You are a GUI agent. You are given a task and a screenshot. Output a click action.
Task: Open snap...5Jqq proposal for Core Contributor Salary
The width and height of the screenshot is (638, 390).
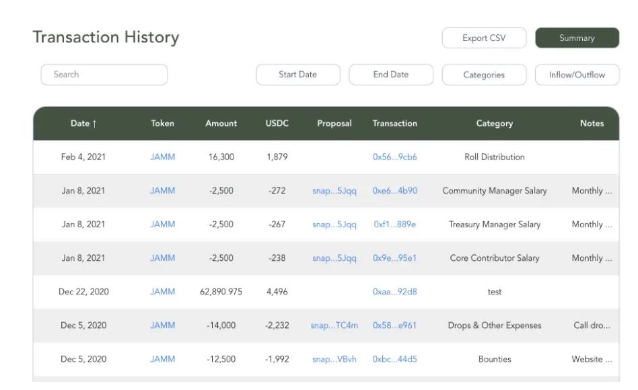(x=334, y=258)
